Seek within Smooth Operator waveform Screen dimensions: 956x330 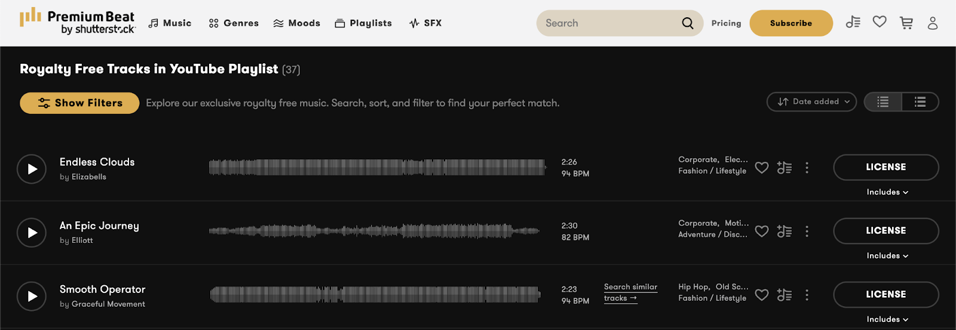(x=375, y=295)
